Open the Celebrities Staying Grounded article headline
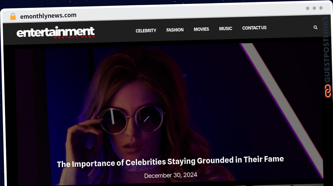This screenshot has width=333, height=186. (x=170, y=162)
